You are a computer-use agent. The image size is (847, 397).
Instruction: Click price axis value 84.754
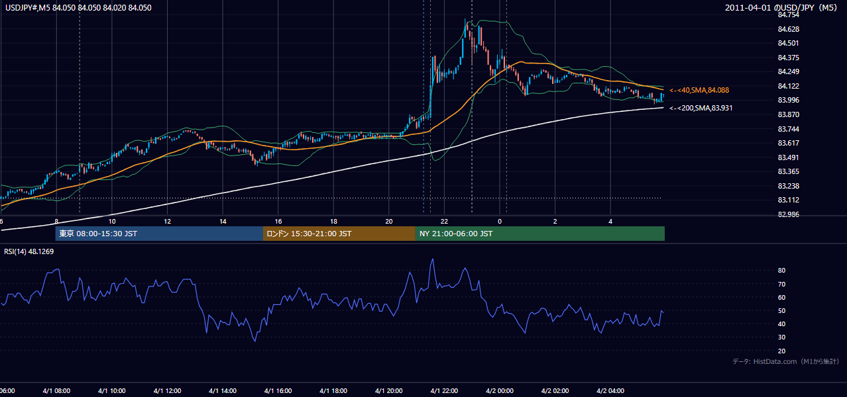(x=787, y=15)
